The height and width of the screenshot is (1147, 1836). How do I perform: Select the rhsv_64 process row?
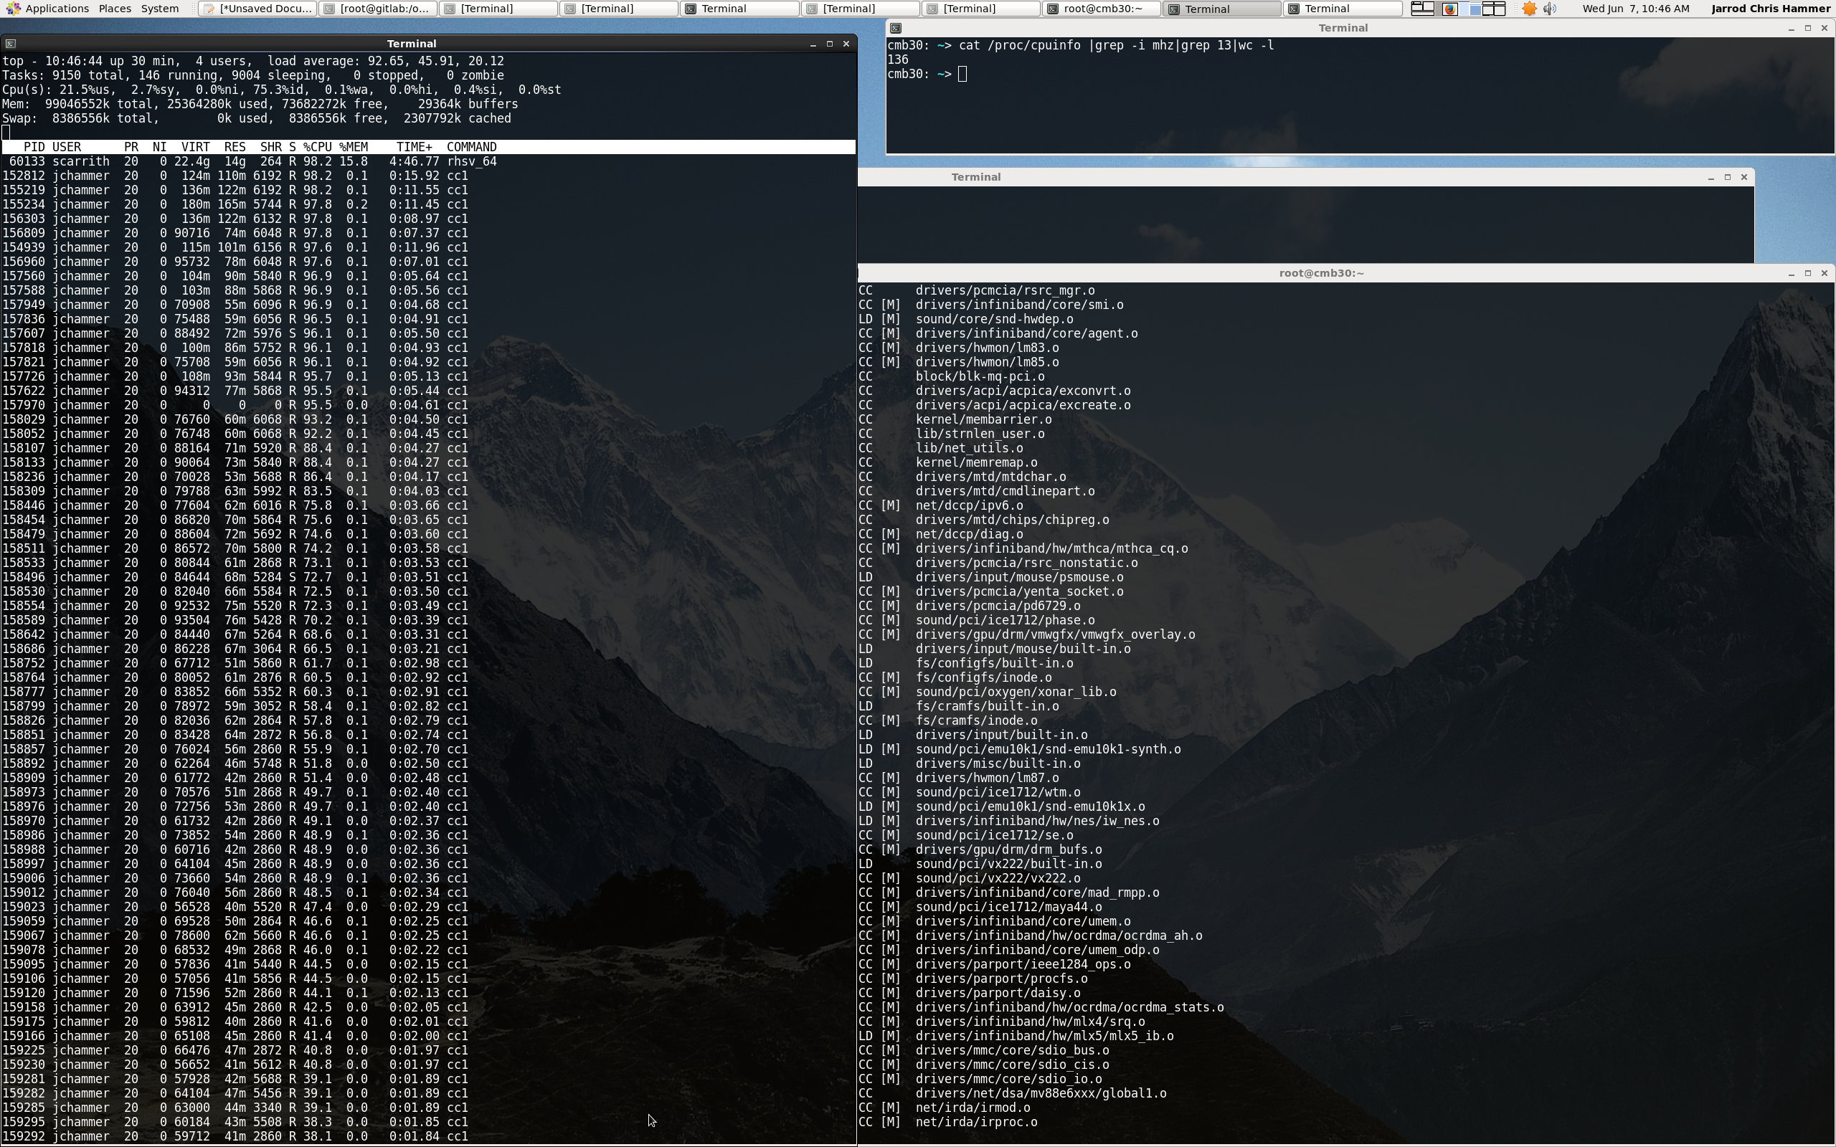250,161
